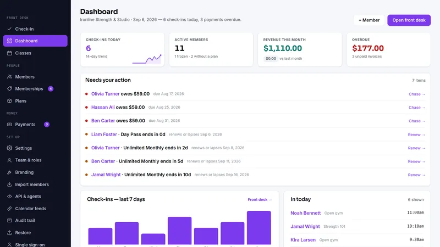Screen dimensions: 440x247
Task: Click the "7 items" count label
Action: (419, 80)
